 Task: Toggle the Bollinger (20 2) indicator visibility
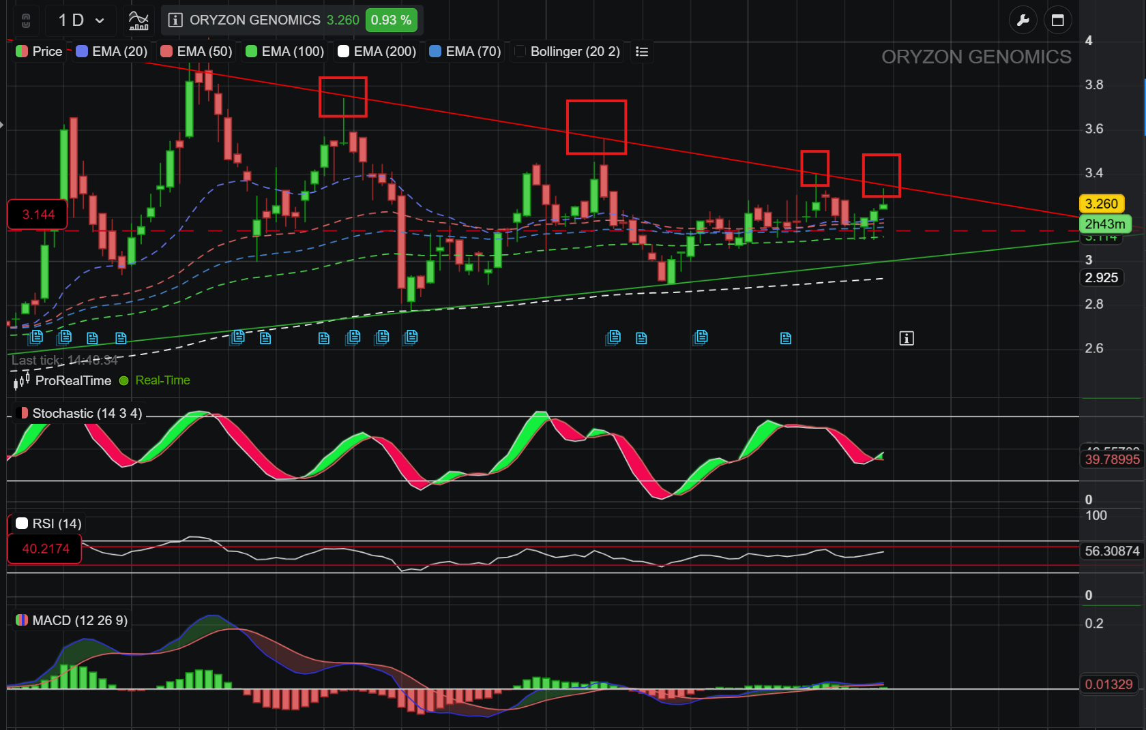(x=568, y=52)
